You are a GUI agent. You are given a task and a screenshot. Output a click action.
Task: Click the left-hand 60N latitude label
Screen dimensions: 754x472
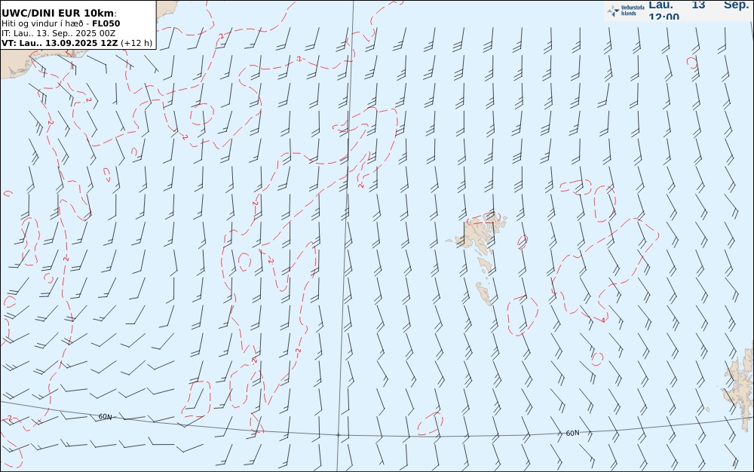pyautogui.click(x=106, y=417)
